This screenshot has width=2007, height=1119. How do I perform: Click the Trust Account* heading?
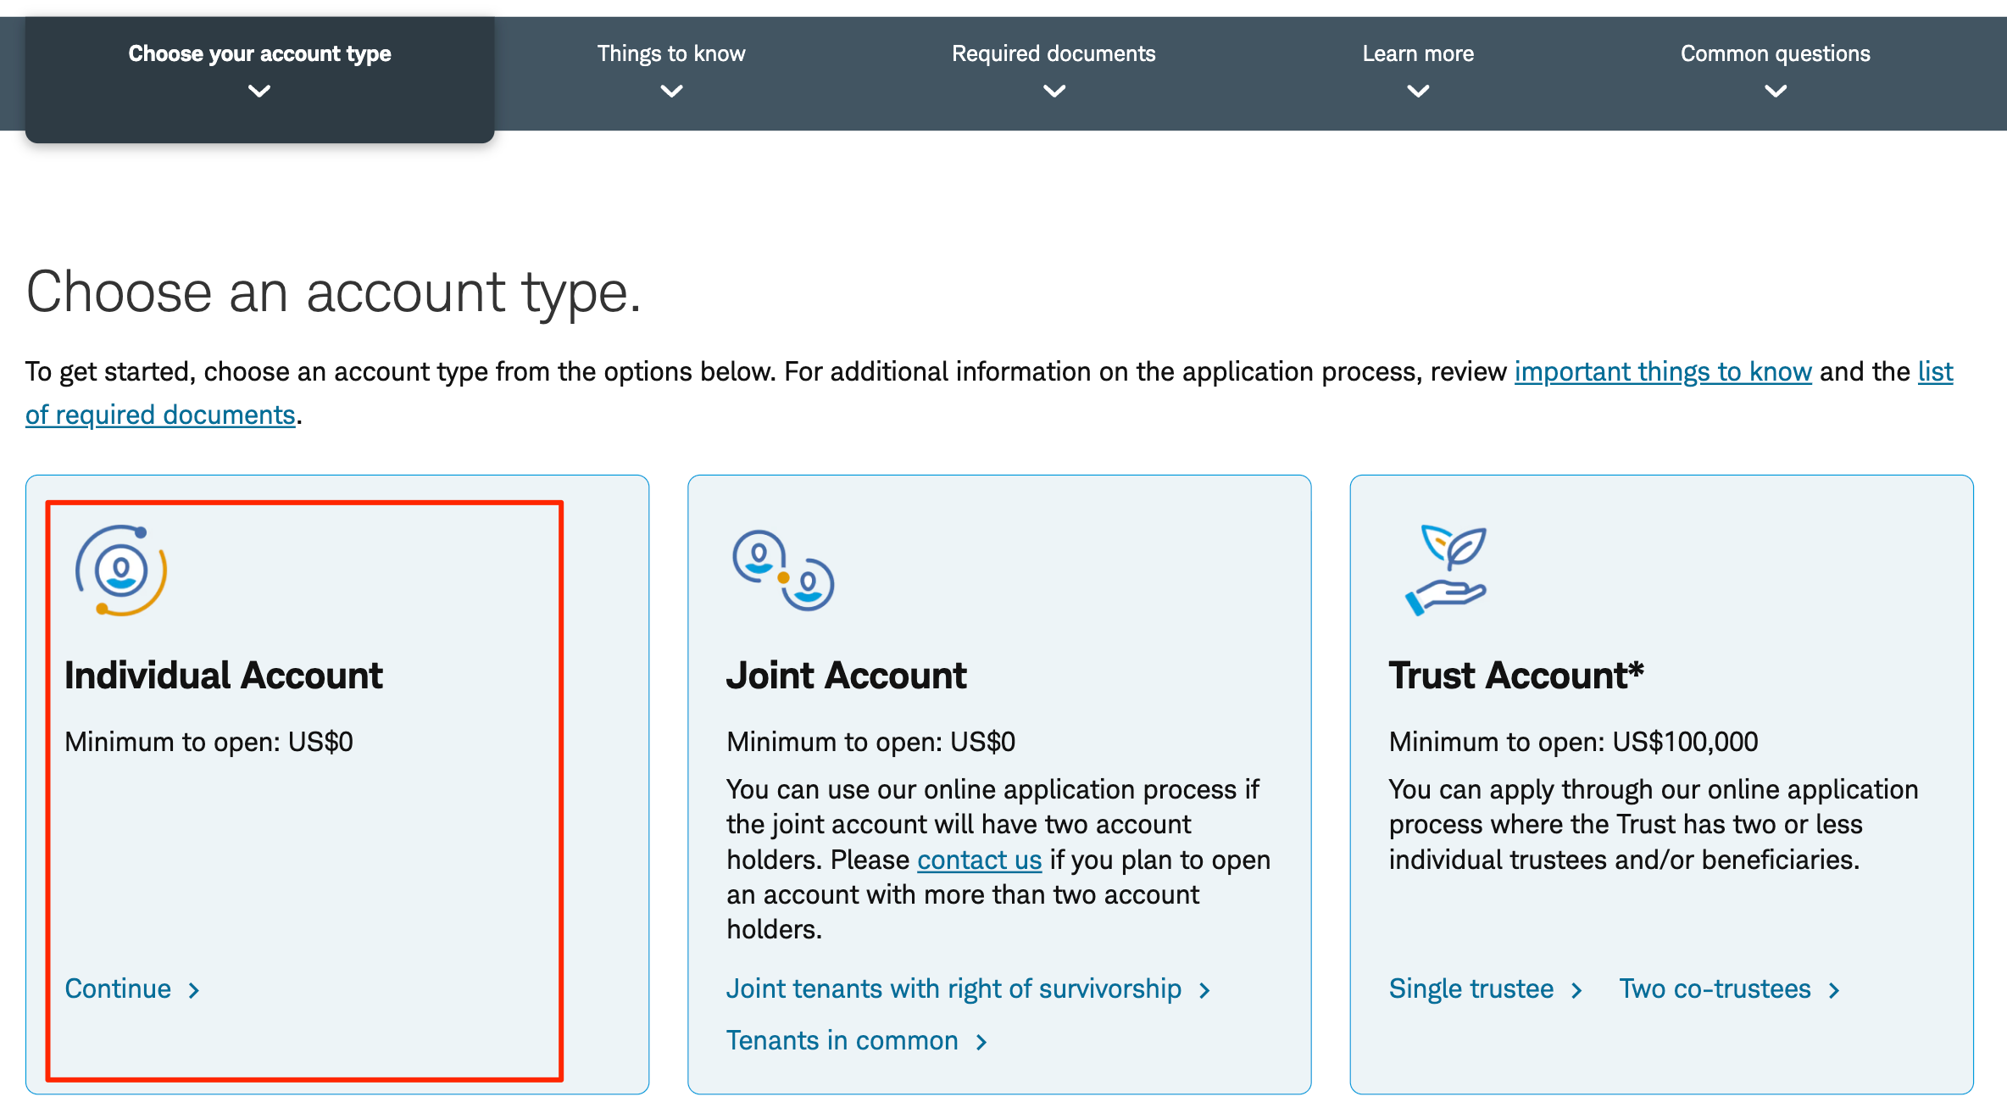click(x=1515, y=676)
